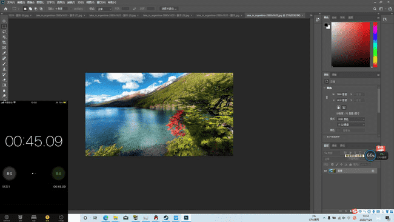Screen dimensions: 394x222
Task: Open the layer blend mode dropdown
Action: 335,159
